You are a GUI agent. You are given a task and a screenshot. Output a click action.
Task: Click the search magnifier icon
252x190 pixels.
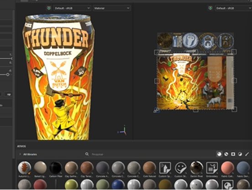point(87,154)
